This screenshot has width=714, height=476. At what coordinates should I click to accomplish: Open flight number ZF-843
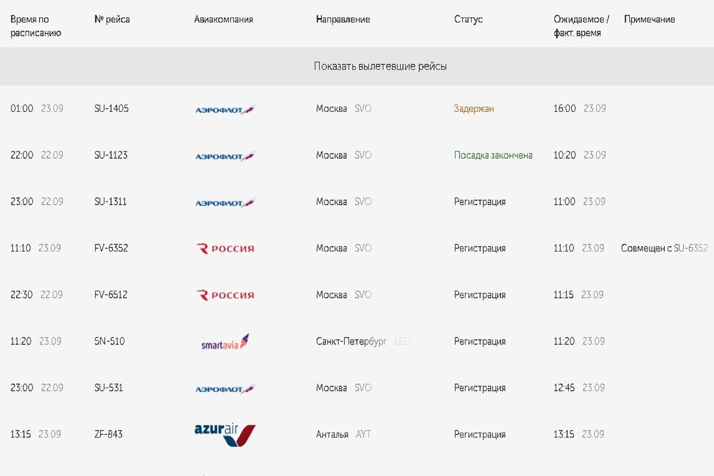coord(108,434)
